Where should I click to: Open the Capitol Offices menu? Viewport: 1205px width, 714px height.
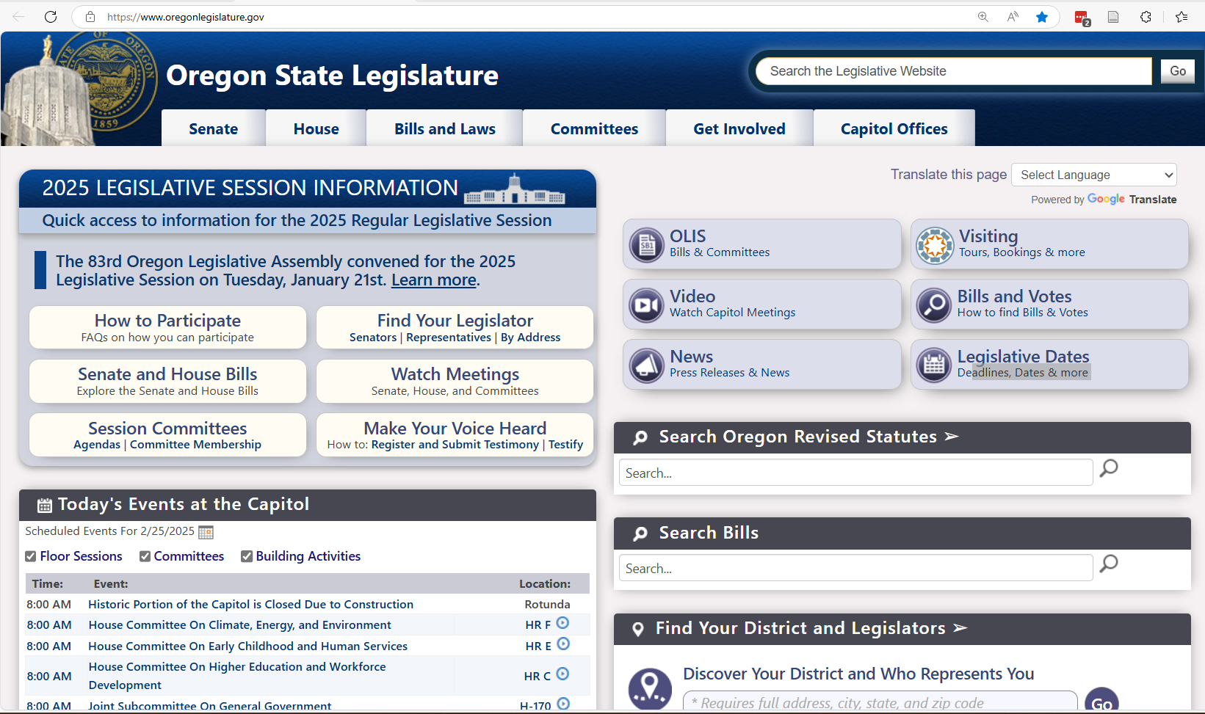pyautogui.click(x=893, y=128)
